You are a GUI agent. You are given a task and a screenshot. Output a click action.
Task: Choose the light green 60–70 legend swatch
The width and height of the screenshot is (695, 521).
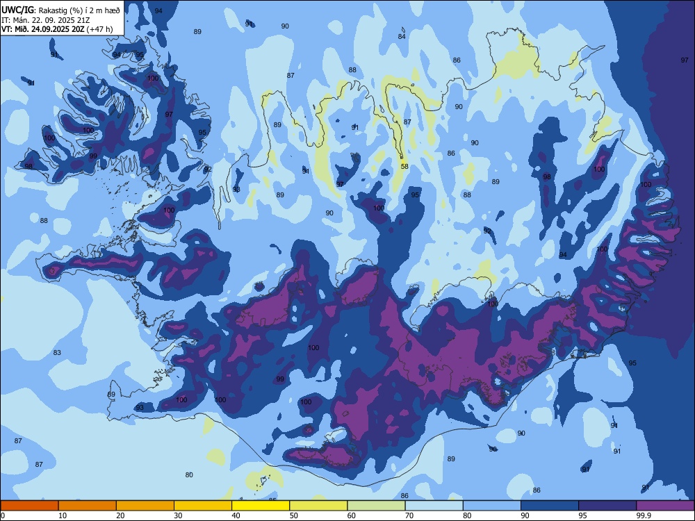pos(376,506)
